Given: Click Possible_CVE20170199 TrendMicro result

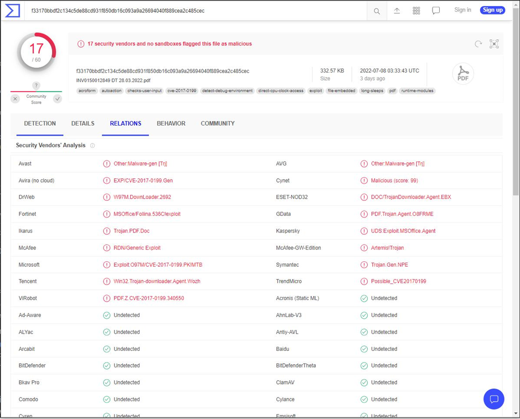Looking at the screenshot, I should point(398,281).
